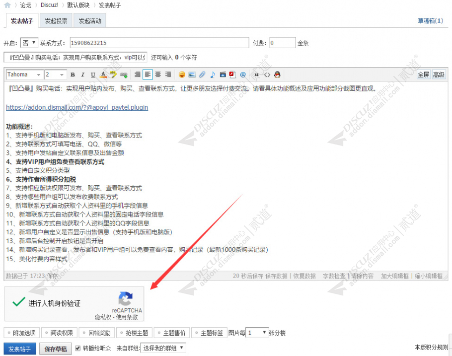
Task: Click 保存数据 in the editor footer
Action: [x=276, y=276]
